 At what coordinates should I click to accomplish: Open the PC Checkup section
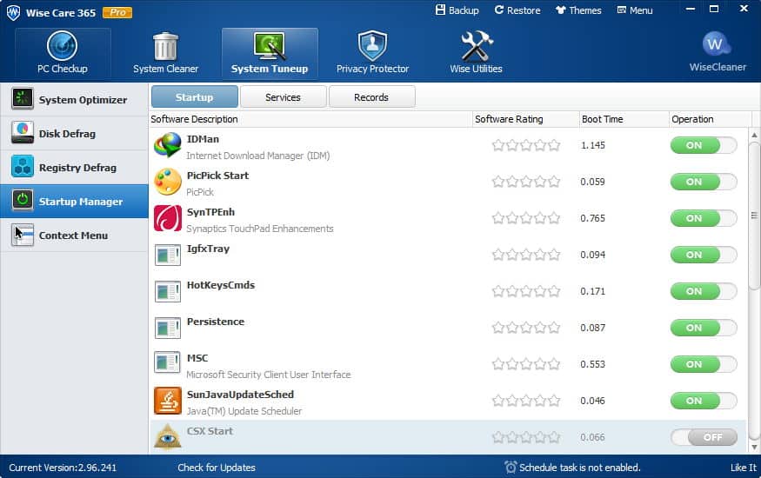click(63, 53)
